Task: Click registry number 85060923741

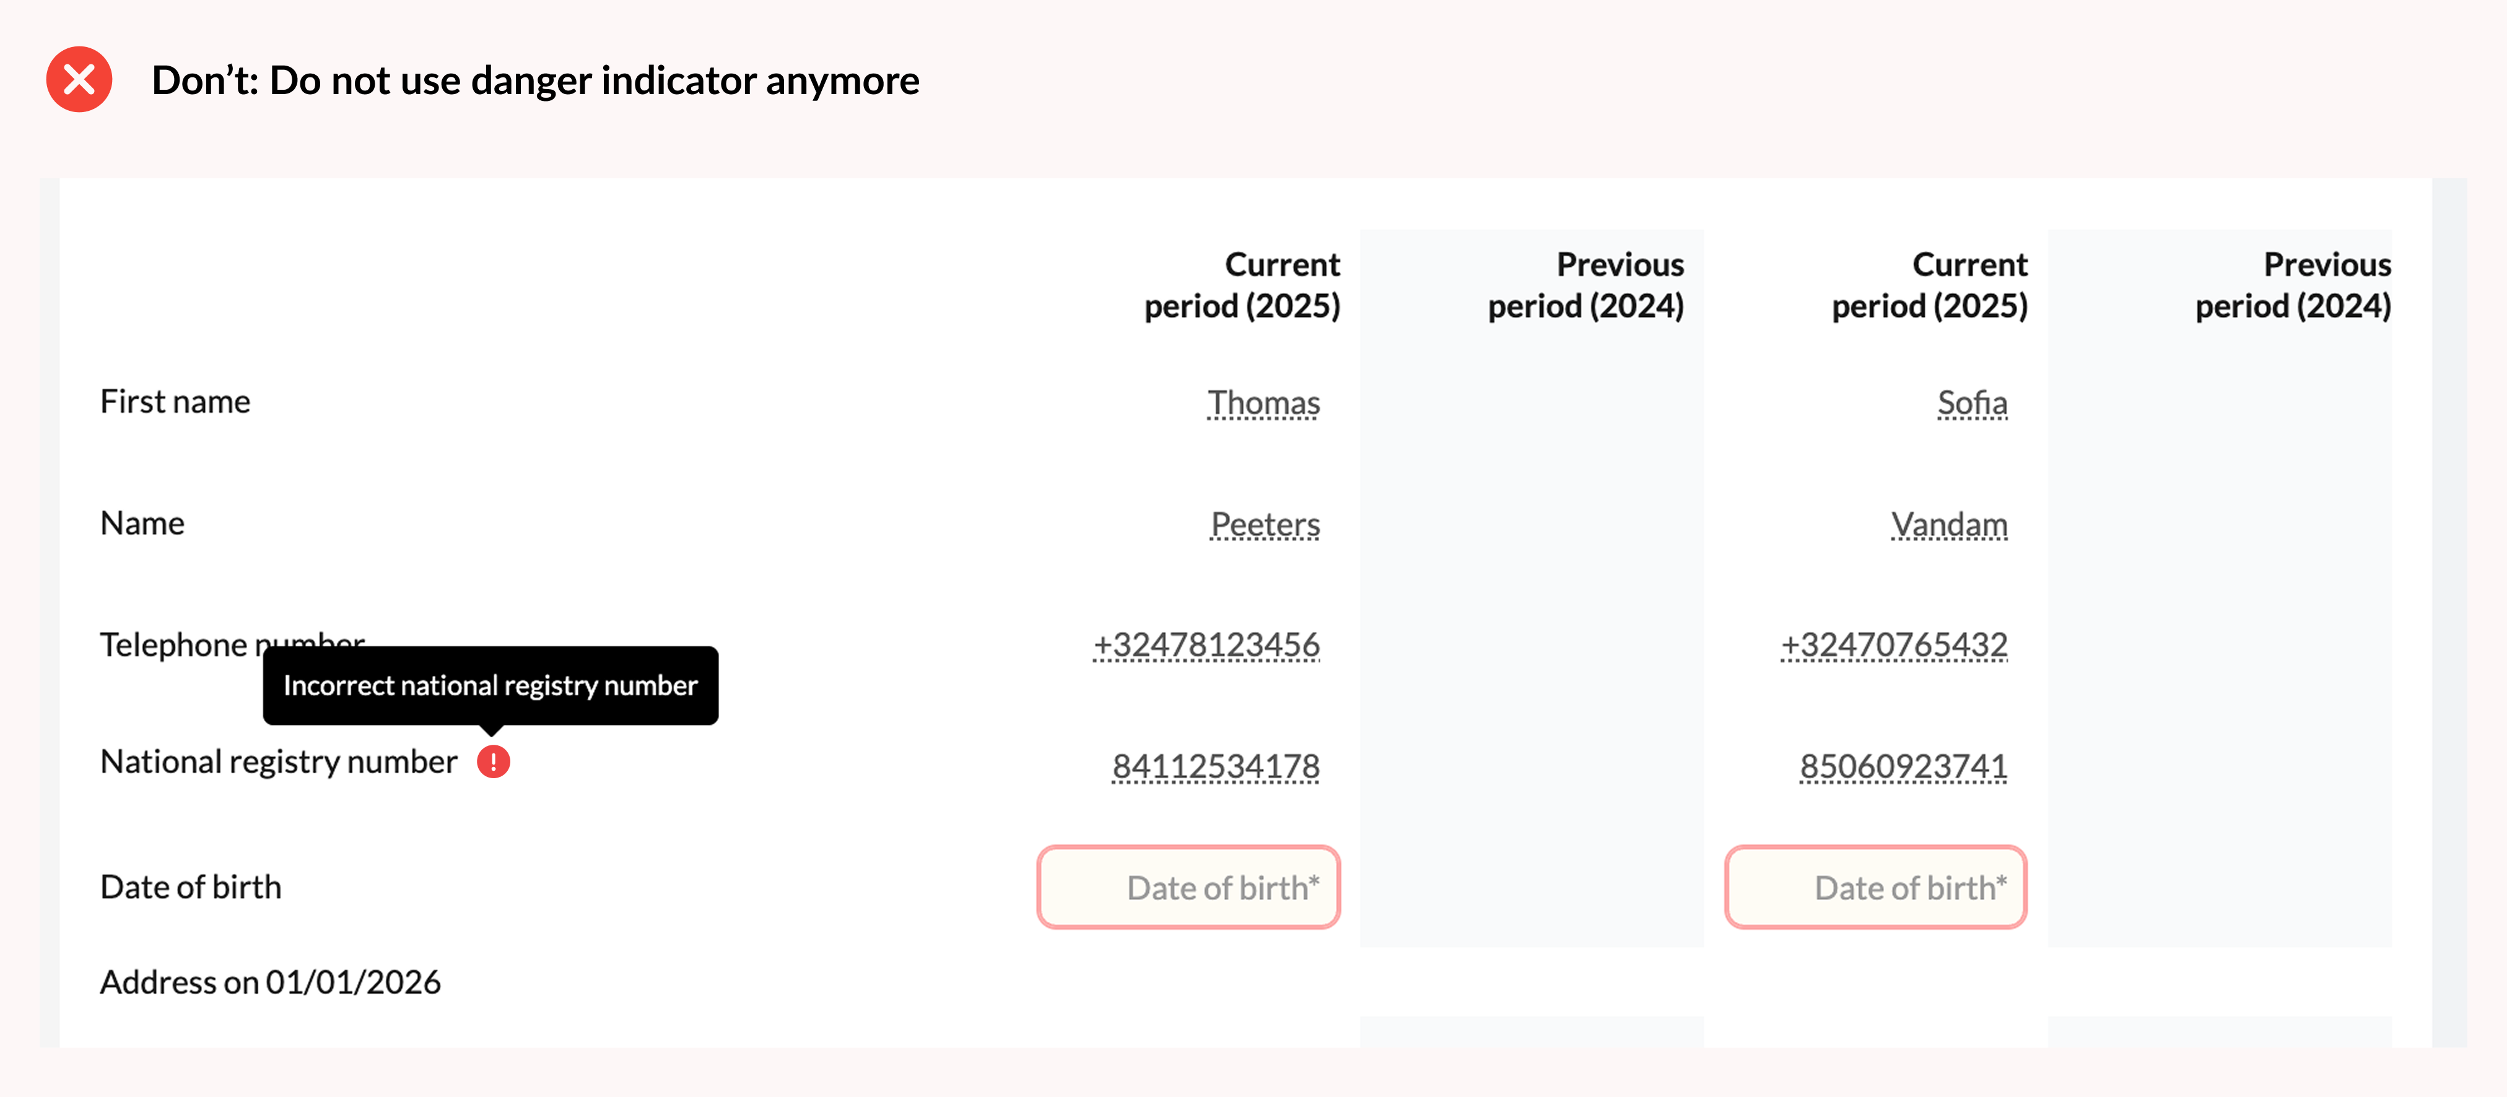Action: tap(1903, 766)
